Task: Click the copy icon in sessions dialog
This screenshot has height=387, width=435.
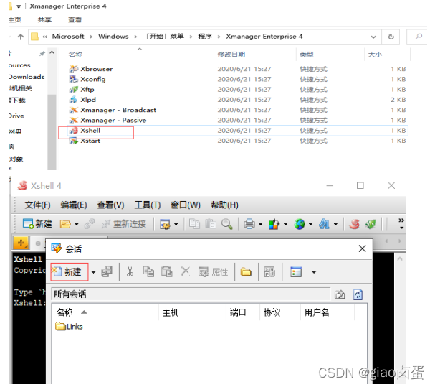Action: [148, 271]
